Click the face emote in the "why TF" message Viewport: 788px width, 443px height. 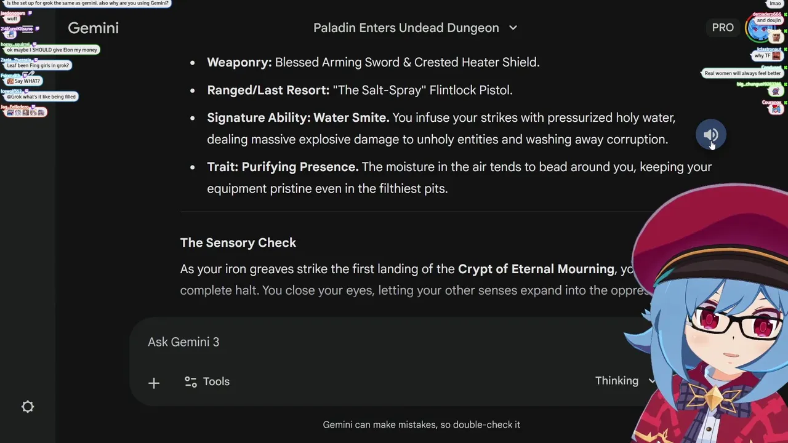[x=776, y=56]
